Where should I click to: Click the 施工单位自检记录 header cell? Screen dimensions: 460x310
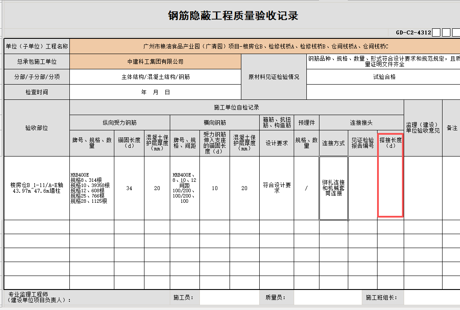[x=237, y=107]
